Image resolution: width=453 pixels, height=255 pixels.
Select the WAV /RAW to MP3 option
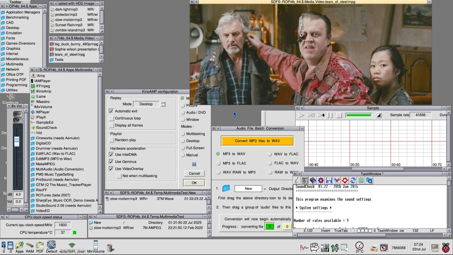click(218, 172)
